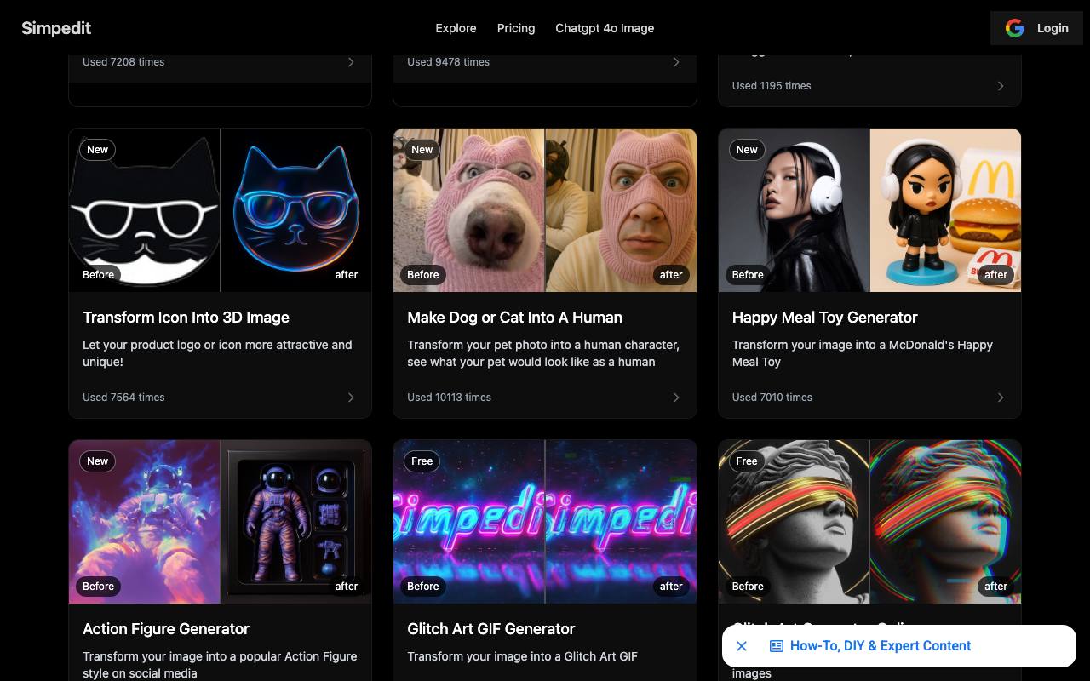The height and width of the screenshot is (681, 1090).
Task: Click the arrow beside Used 1195 times
Action: pyautogui.click(x=1001, y=86)
